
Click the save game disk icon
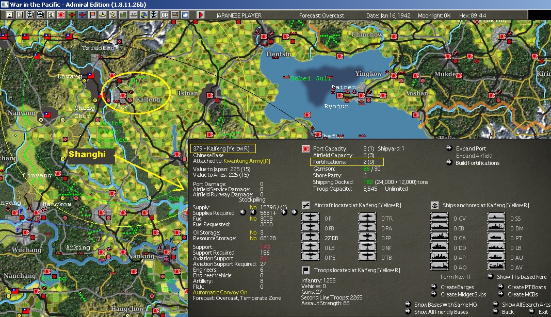click(x=10, y=15)
